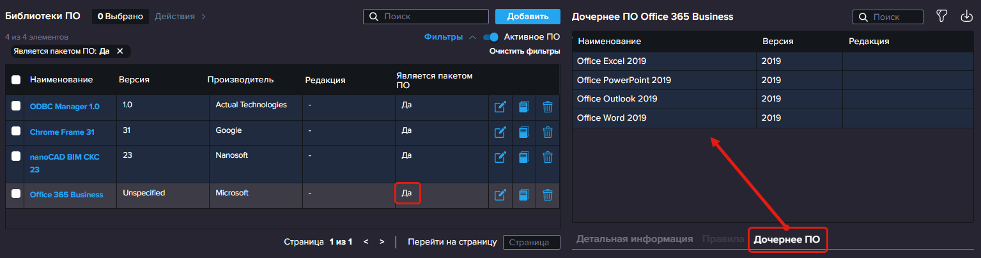Open the Office 365 Business link
The width and height of the screenshot is (981, 258).
(66, 194)
